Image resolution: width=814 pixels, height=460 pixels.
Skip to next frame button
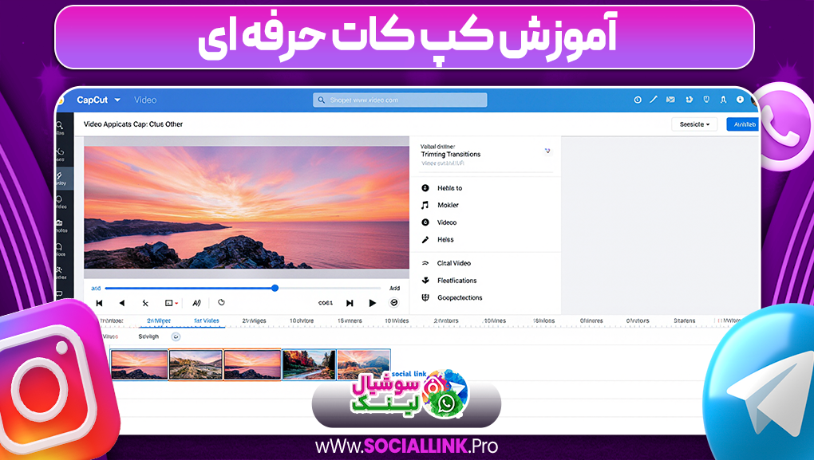pyautogui.click(x=350, y=303)
